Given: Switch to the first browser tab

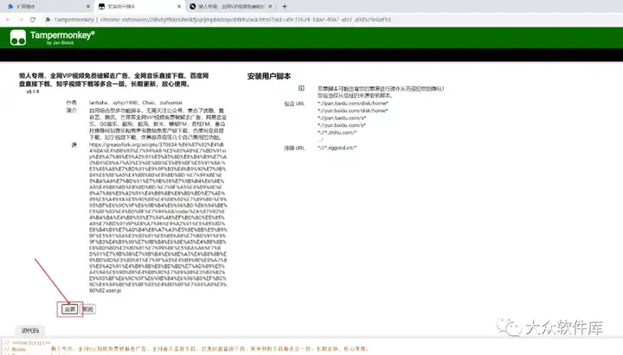Looking at the screenshot, I should [x=48, y=6].
